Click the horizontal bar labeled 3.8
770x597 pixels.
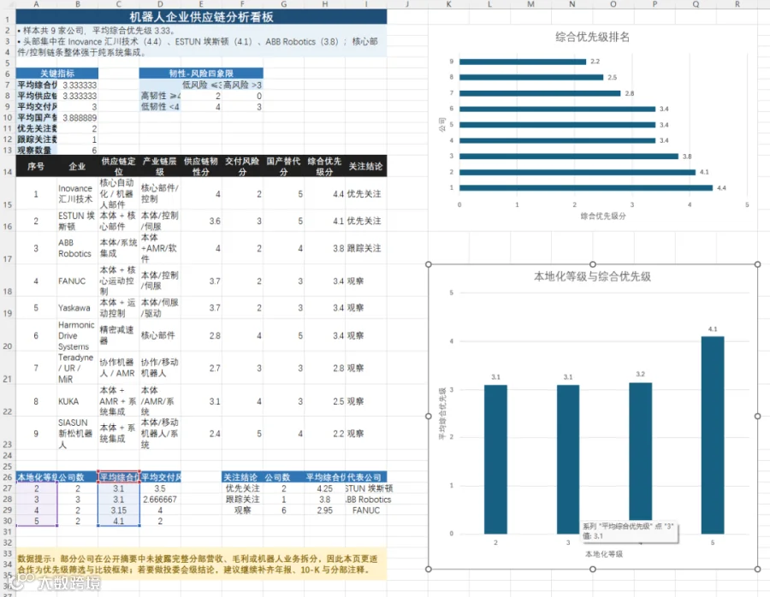coord(569,157)
